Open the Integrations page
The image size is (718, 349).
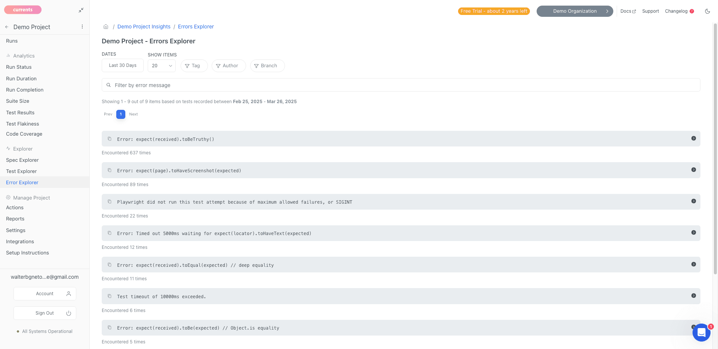click(x=20, y=241)
